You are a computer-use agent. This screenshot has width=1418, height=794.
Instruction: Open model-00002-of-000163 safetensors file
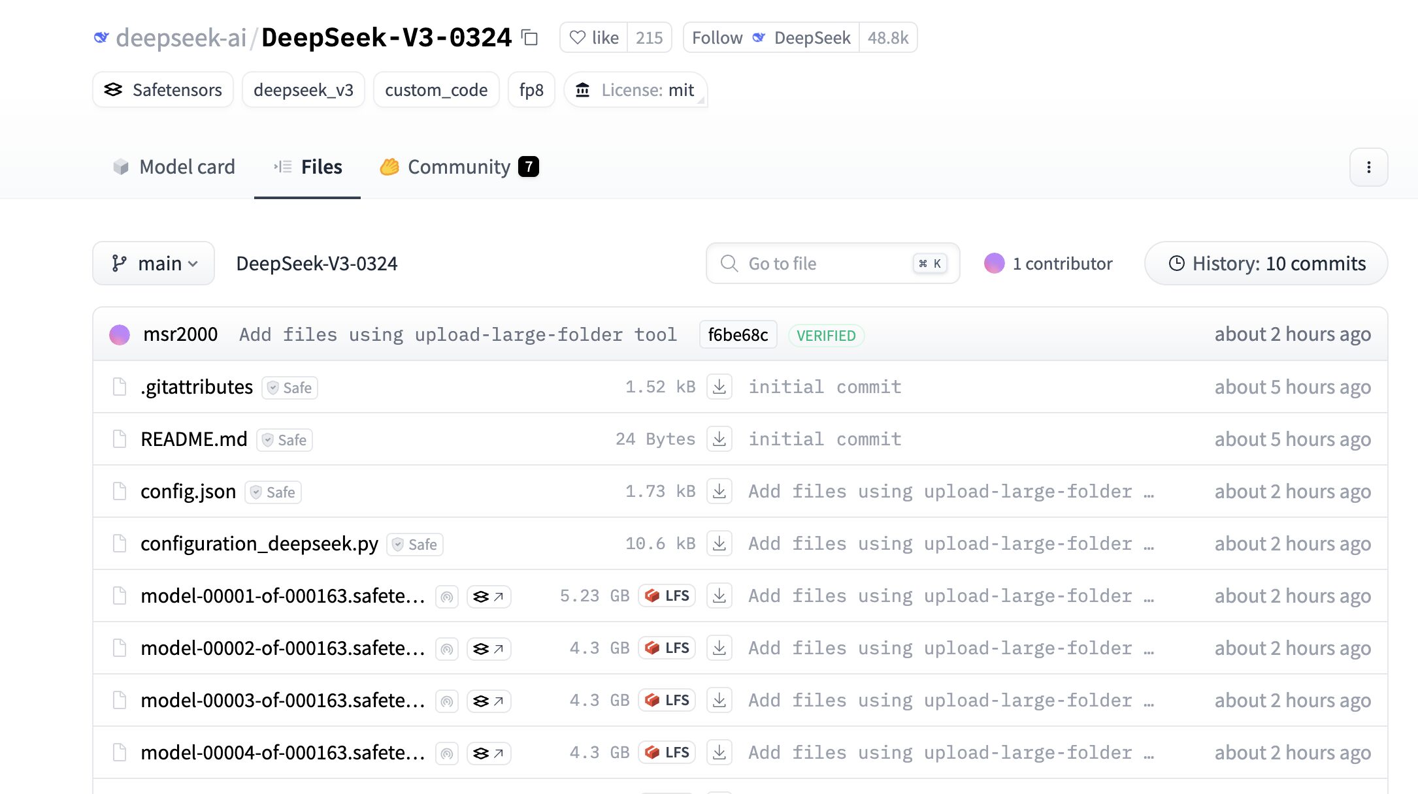click(283, 648)
